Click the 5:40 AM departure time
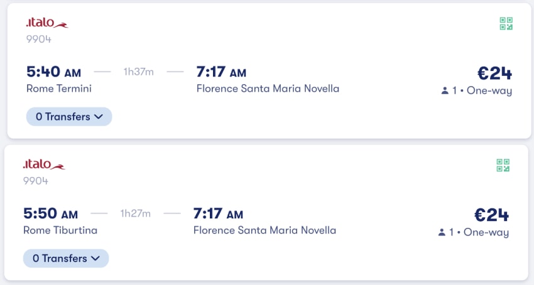 [x=54, y=72]
